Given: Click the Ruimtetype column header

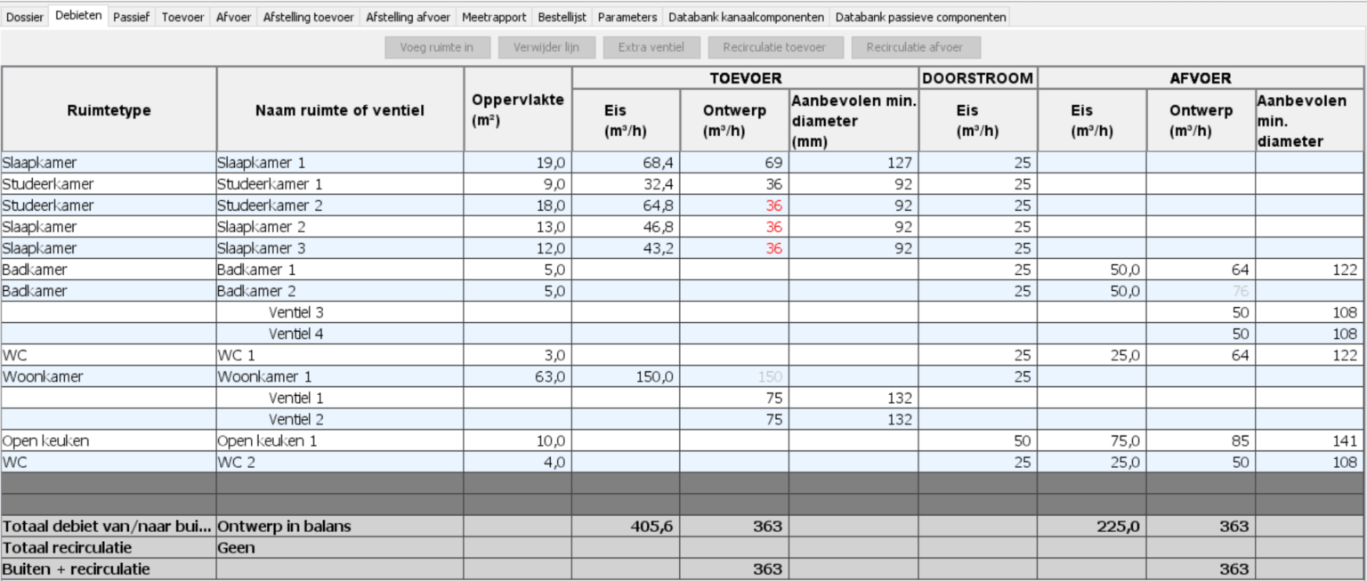Looking at the screenshot, I should pyautogui.click(x=109, y=110).
